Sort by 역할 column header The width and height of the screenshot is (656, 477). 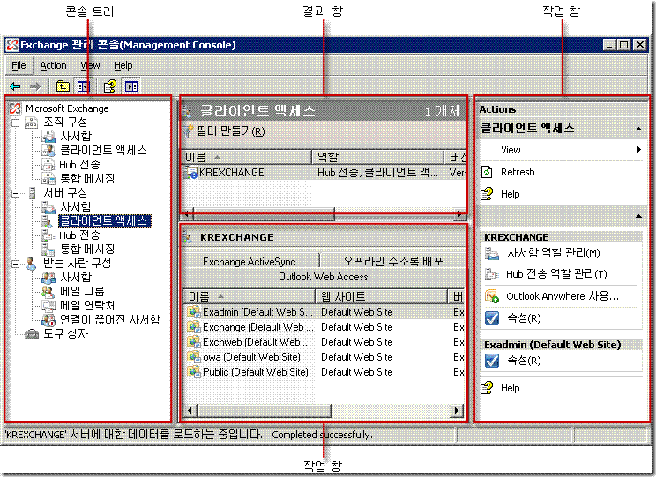tap(377, 157)
